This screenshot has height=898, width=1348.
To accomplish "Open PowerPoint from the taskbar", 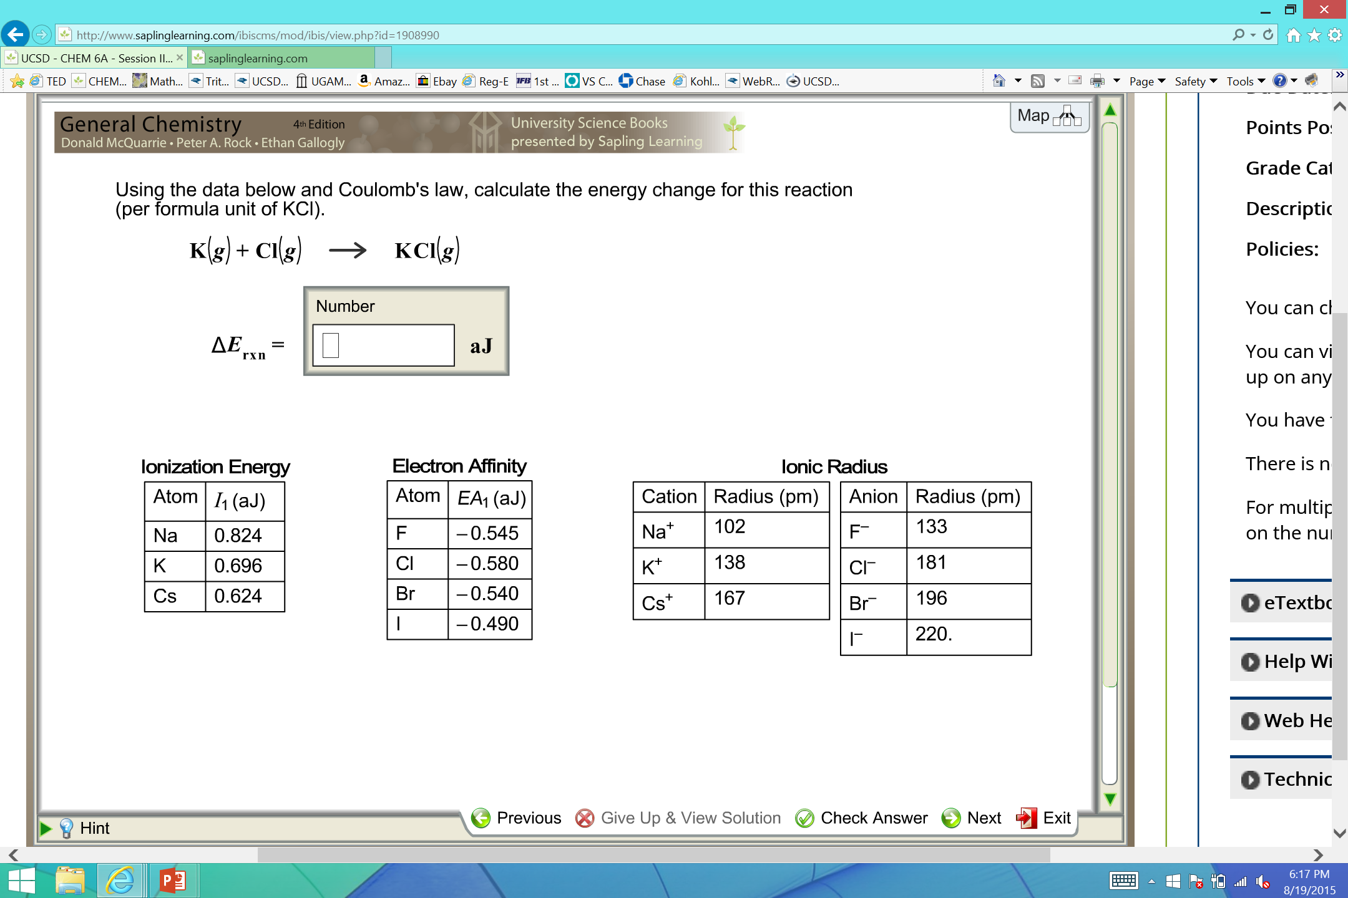I will (x=172, y=881).
